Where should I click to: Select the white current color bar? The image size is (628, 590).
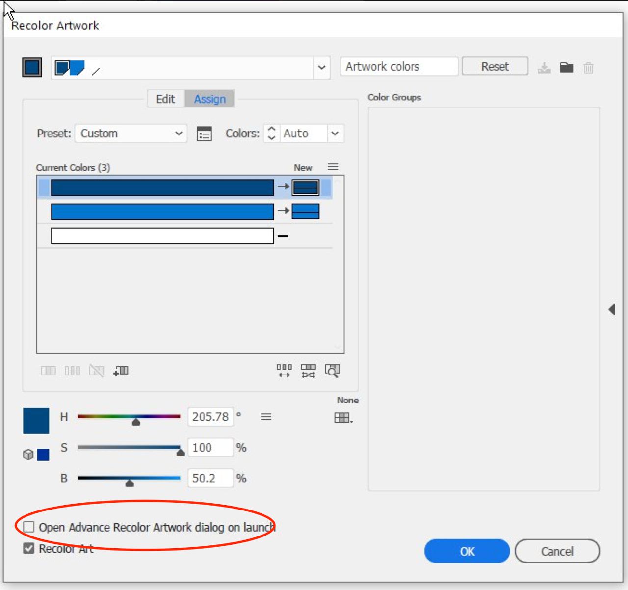click(162, 236)
